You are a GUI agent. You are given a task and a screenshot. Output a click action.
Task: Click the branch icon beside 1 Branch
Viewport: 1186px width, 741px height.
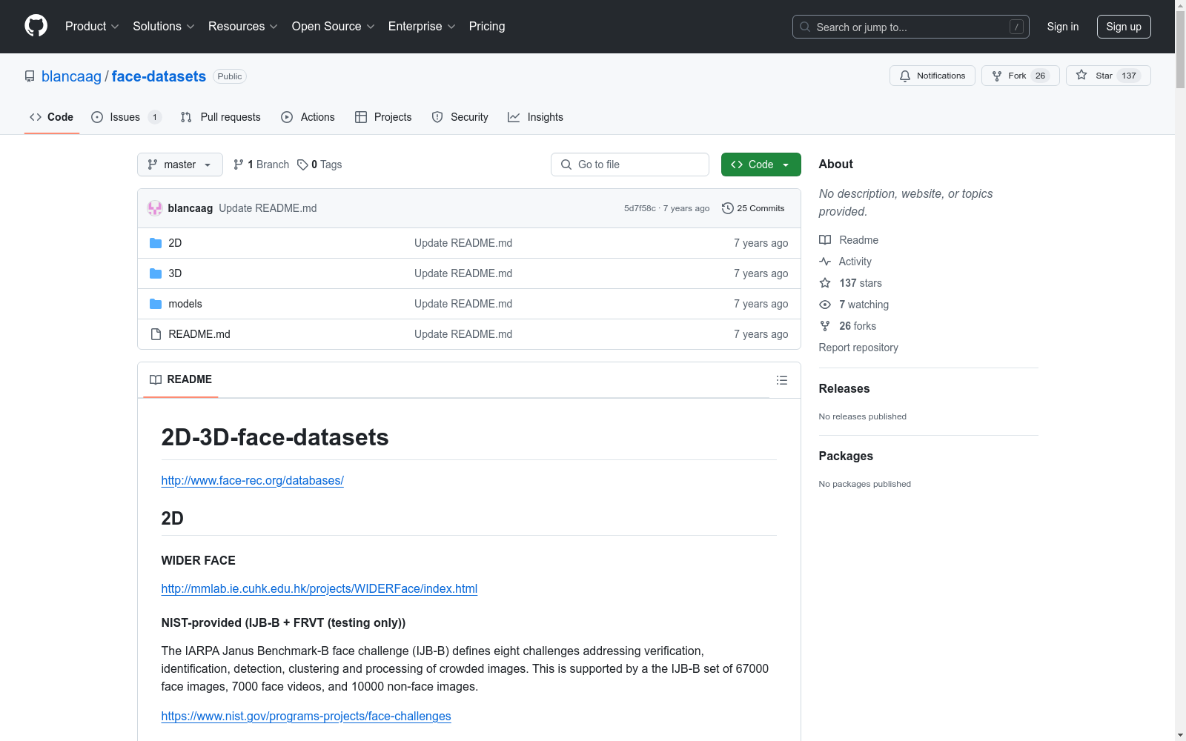[x=239, y=165]
